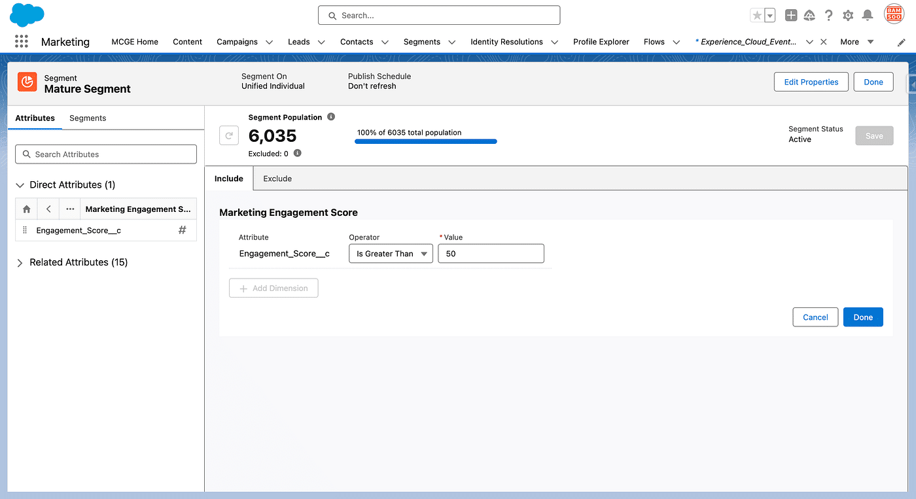Click the Search Attributes input field

pos(106,154)
